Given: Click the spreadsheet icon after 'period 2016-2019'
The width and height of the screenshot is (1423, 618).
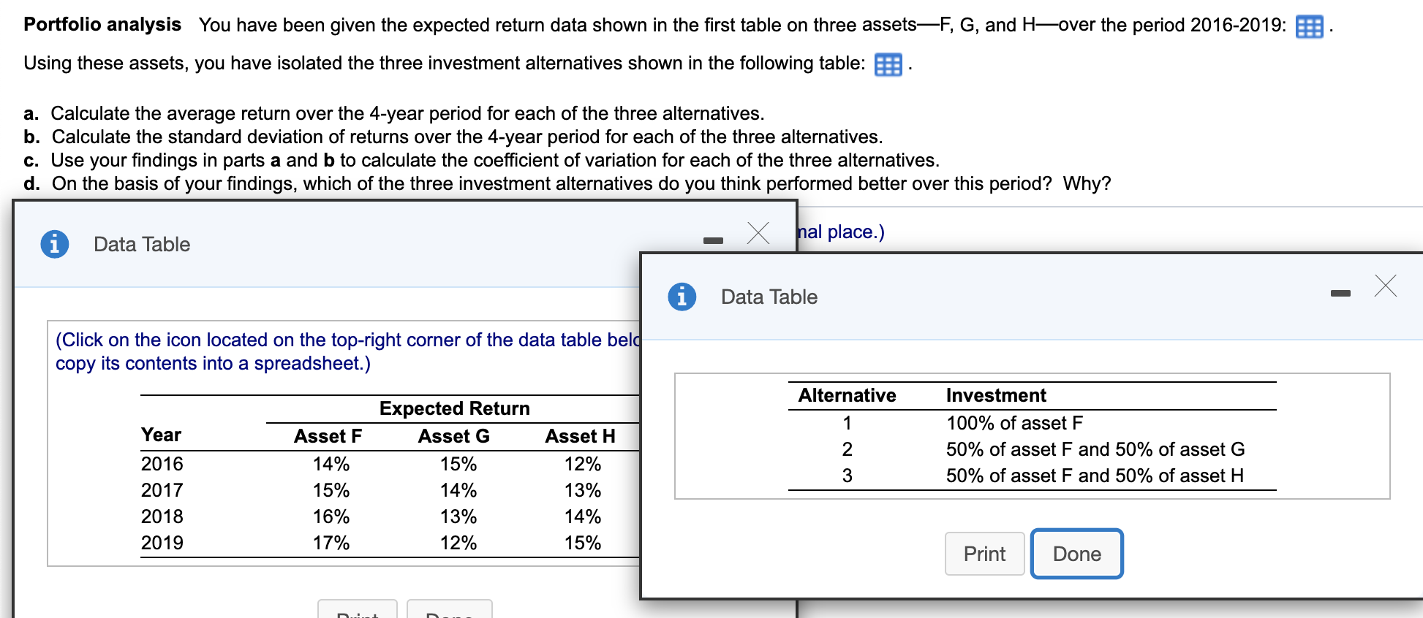Looking at the screenshot, I should pos(1310,26).
